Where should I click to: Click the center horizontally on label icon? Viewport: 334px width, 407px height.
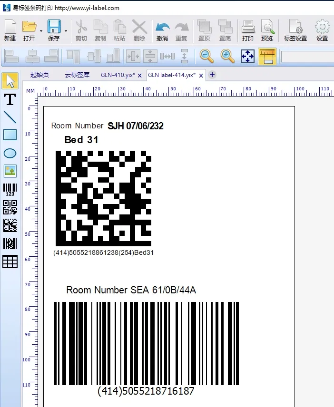click(x=133, y=56)
